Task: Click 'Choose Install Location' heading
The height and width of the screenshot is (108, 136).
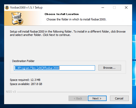Action: [62, 14]
